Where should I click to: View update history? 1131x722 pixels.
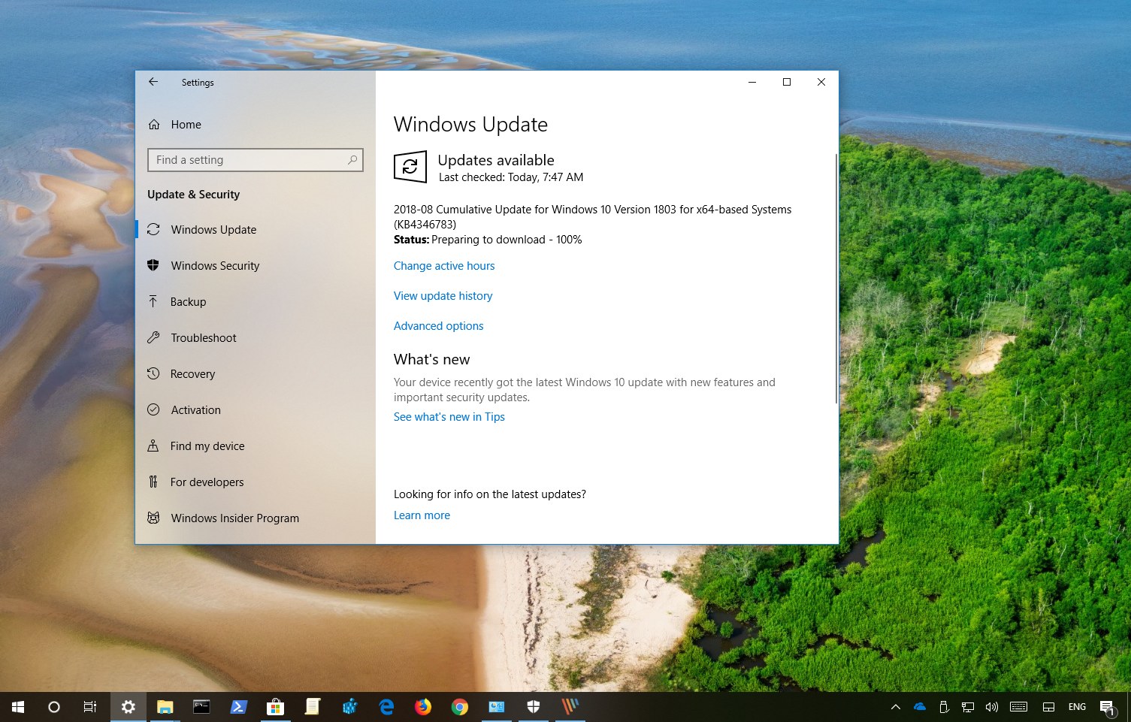coord(443,295)
